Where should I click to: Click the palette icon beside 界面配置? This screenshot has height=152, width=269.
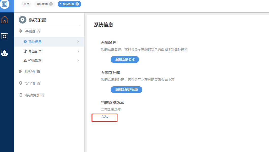tap(25, 51)
